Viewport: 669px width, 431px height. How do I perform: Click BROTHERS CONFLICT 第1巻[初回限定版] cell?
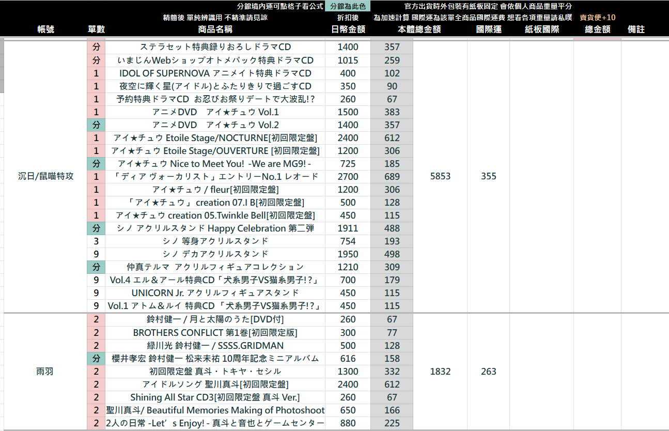(x=215, y=333)
